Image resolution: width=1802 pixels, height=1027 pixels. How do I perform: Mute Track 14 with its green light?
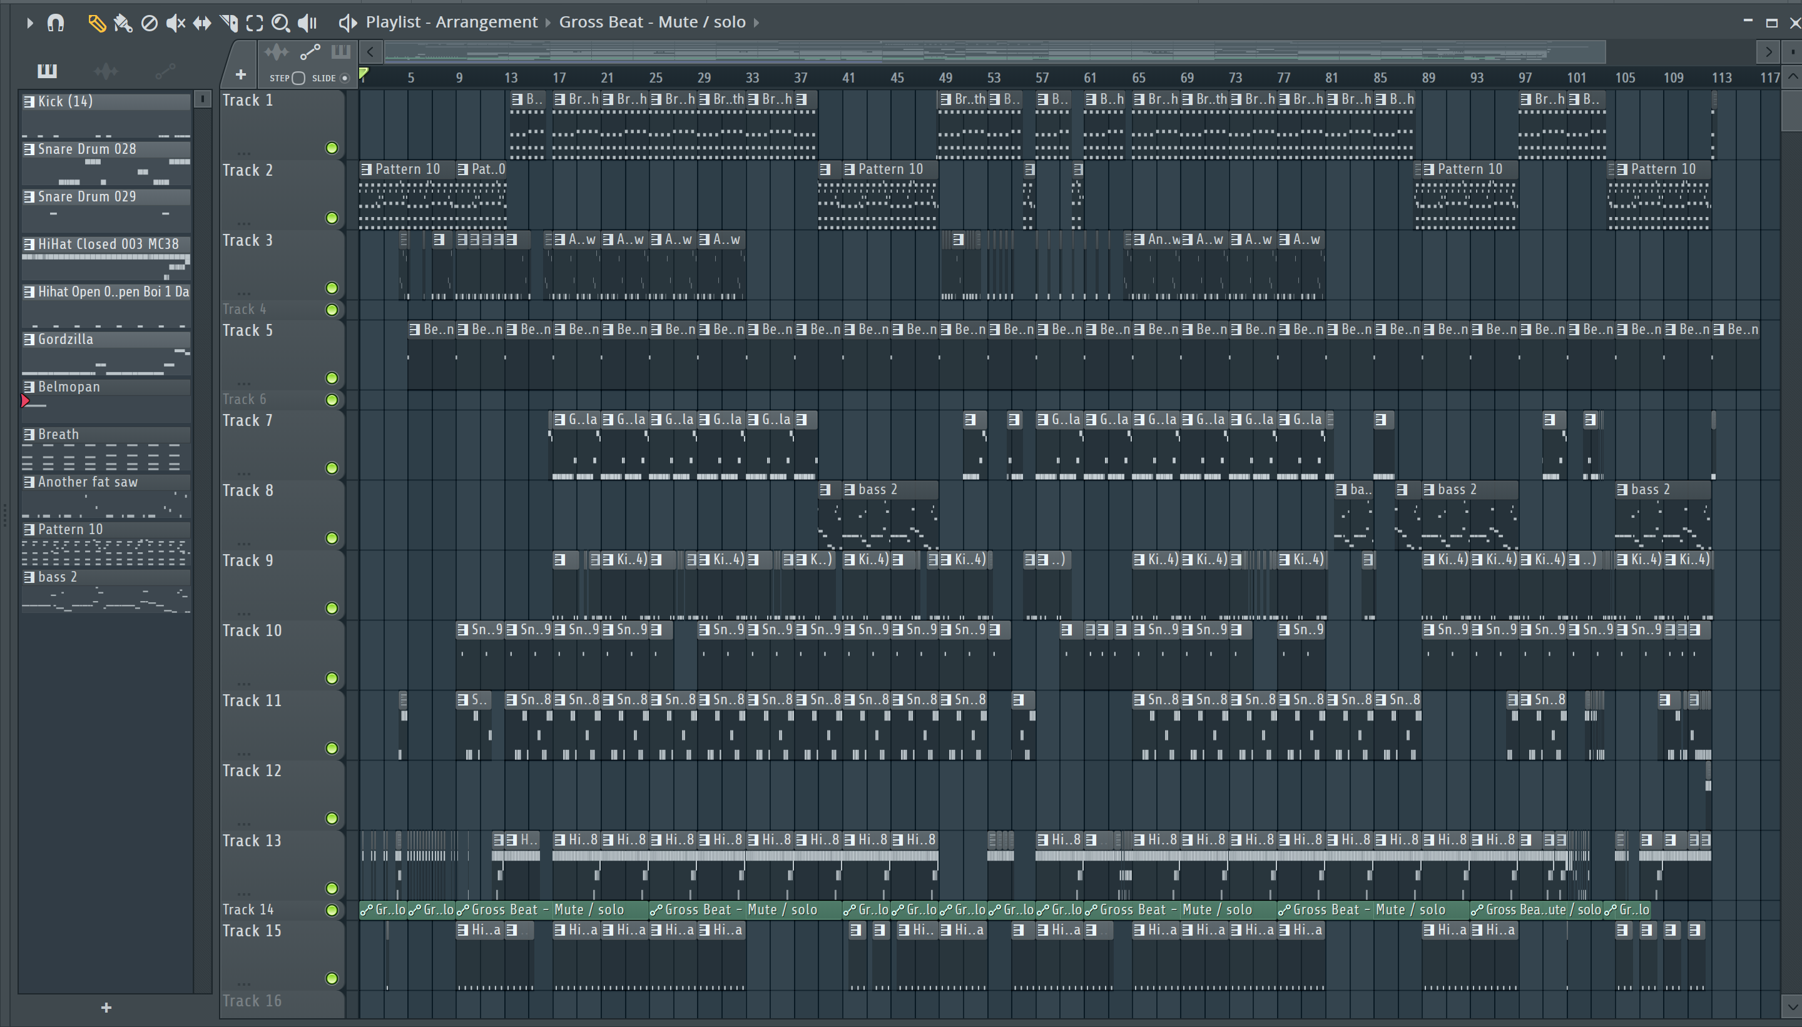coord(332,910)
